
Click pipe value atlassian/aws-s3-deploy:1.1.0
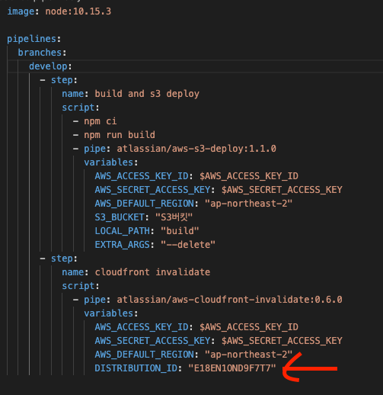pyautogui.click(x=196, y=149)
